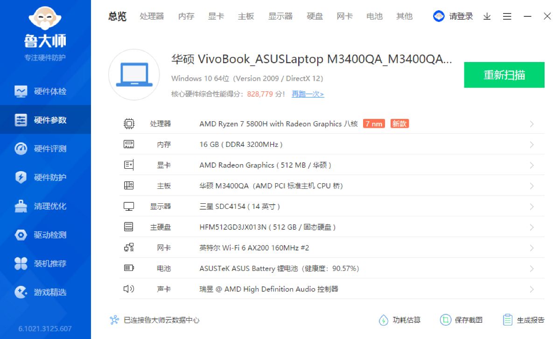Switch to the 硬盘 tab

click(315, 16)
